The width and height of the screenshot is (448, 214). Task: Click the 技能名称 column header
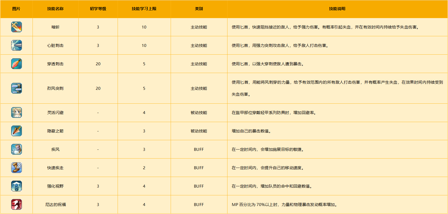click(55, 9)
